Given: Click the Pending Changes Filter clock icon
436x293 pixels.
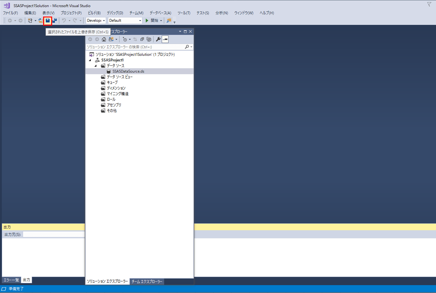Looking at the screenshot, I should [125, 39].
